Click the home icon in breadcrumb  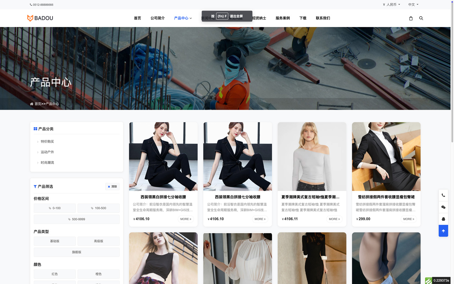32,104
